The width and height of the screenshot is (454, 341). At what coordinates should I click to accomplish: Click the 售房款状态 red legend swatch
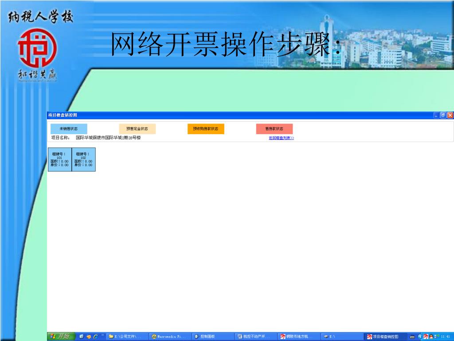pos(274,129)
